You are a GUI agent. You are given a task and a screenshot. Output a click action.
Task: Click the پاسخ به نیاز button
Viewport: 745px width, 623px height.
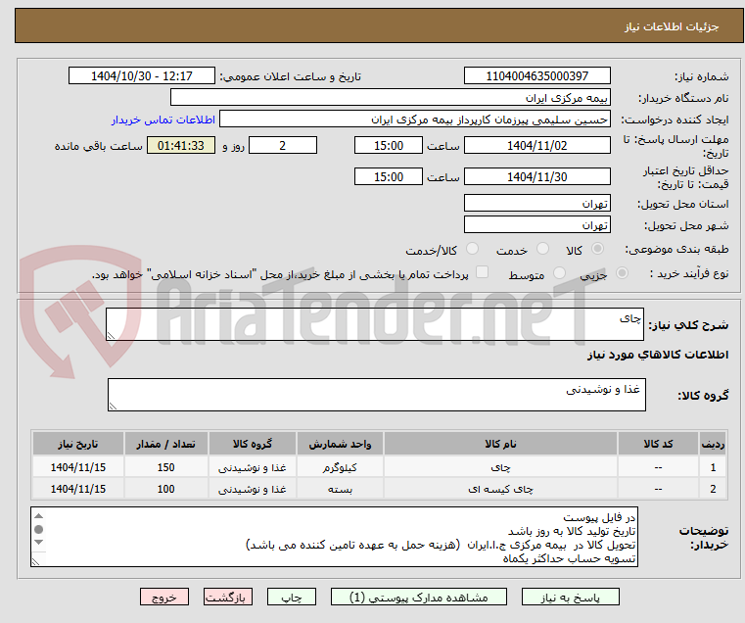coord(570,597)
